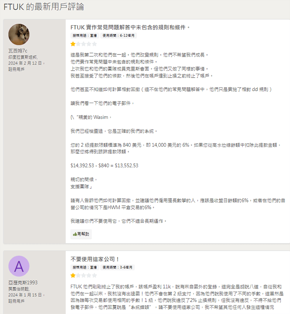The image size is (290, 314).
Task: Click the location 英國伯明翰
Action: coord(19,289)
